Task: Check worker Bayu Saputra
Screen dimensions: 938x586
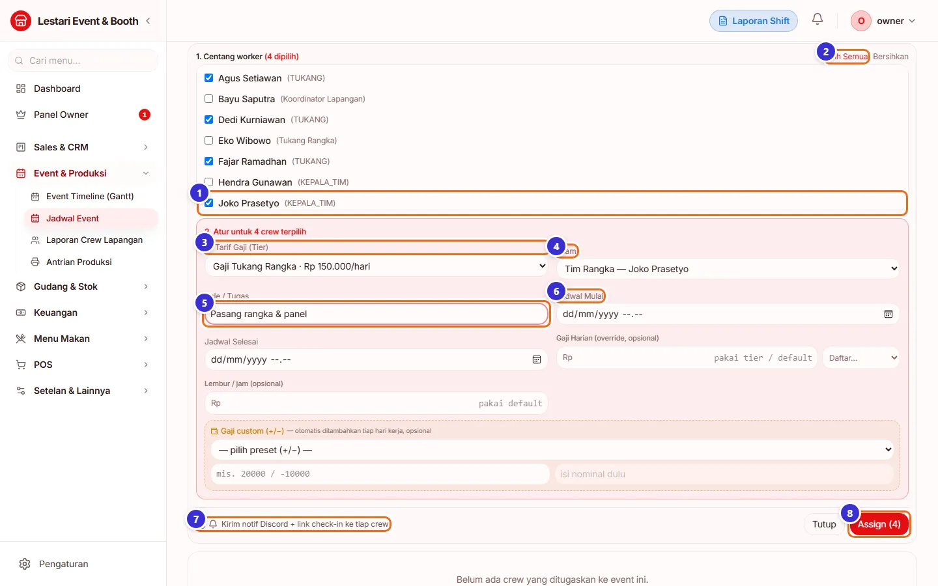Action: 209,99
